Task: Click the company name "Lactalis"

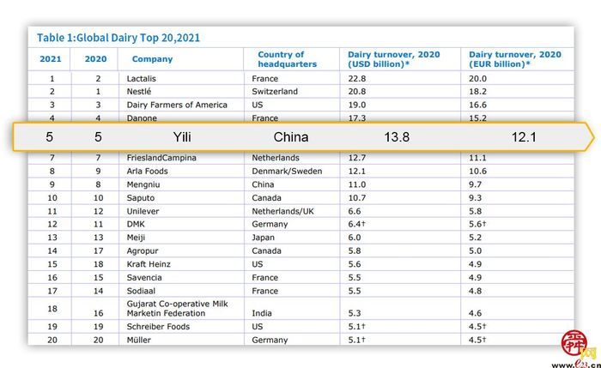Action: (142, 79)
